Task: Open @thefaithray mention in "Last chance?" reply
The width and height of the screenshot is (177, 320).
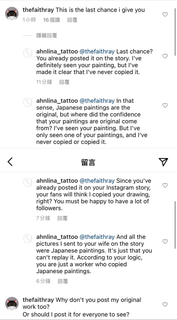Action: (x=97, y=51)
